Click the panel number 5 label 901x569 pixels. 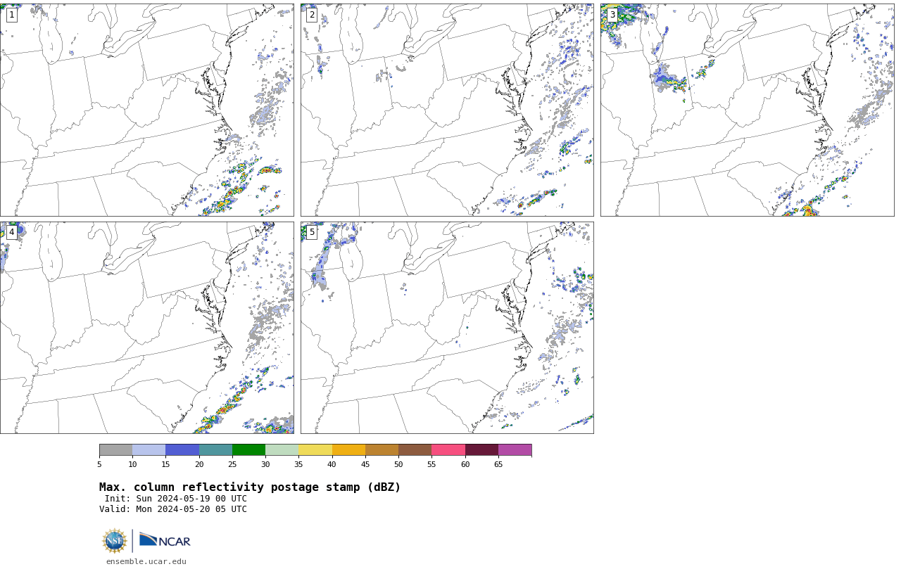point(312,232)
